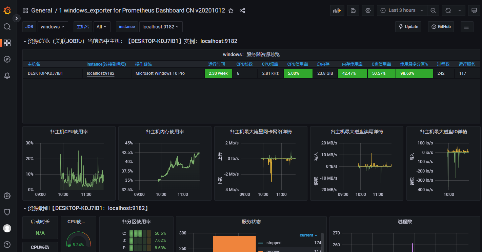Collapse the 资源总览 row section
Image resolution: width=482 pixels, height=252 pixels.
25,41
